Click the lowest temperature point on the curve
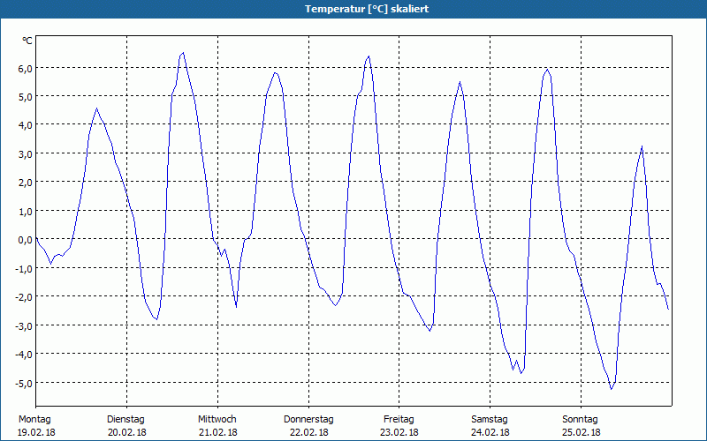 (611, 388)
